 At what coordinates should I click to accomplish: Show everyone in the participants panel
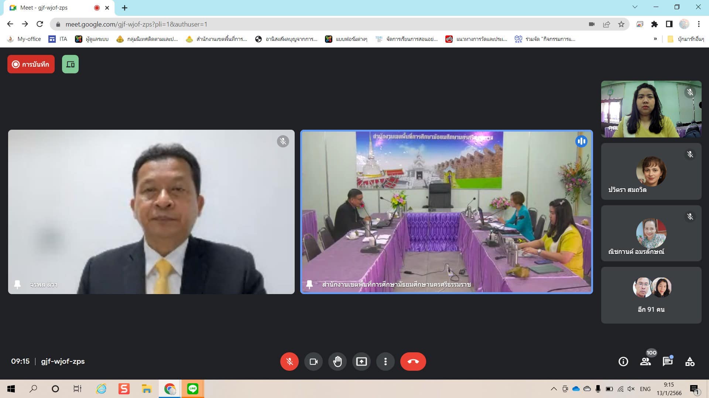pyautogui.click(x=645, y=362)
